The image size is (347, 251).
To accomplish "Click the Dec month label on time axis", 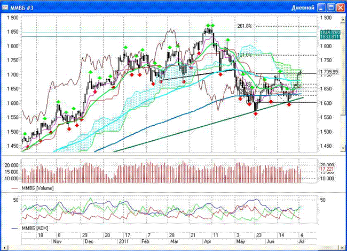I will (x=89, y=241).
